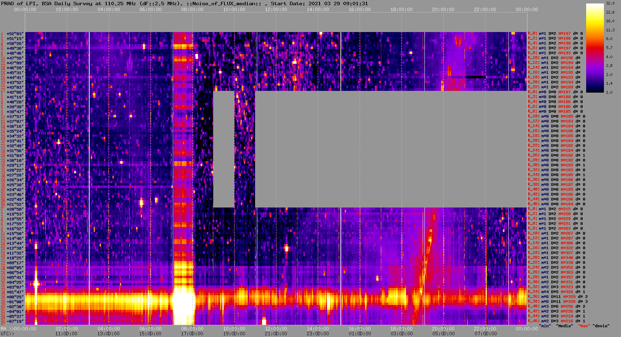Click the '22.6' color scale value
Image resolution: width=621 pixels, height=337 pixels.
(x=610, y=12)
